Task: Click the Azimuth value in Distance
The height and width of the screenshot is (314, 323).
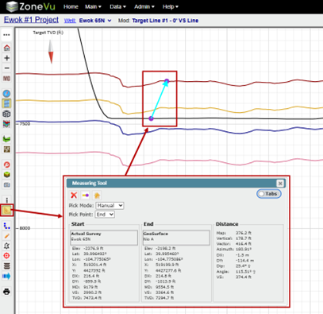Action: 244,249
